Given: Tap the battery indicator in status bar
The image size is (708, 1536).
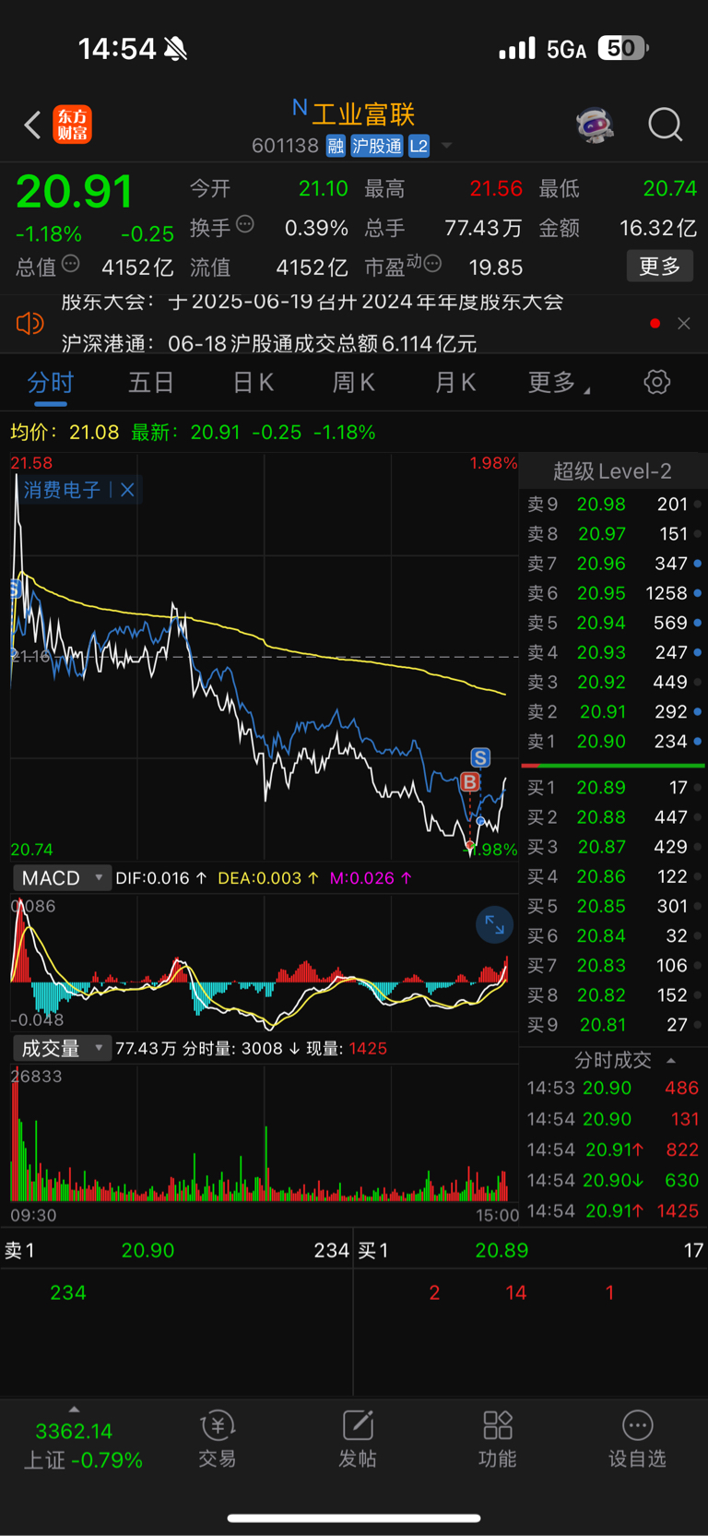Looking at the screenshot, I should (623, 48).
